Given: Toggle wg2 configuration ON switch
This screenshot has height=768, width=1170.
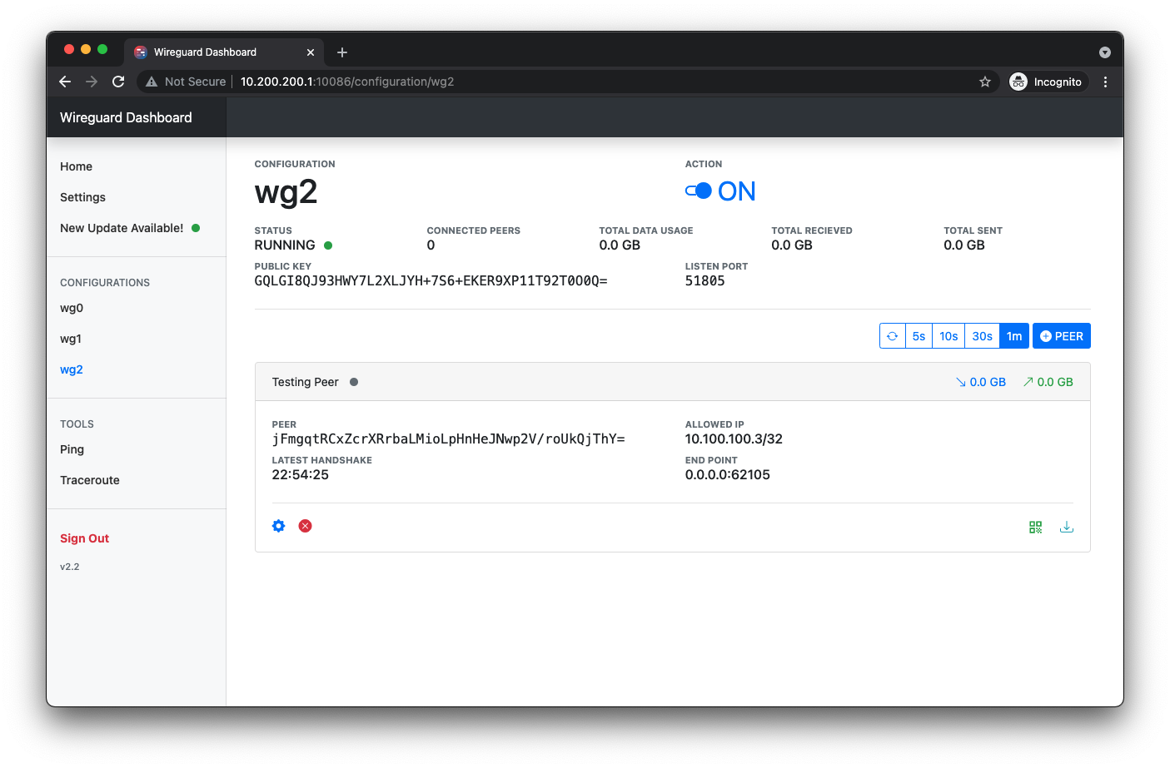Looking at the screenshot, I should 699,191.
